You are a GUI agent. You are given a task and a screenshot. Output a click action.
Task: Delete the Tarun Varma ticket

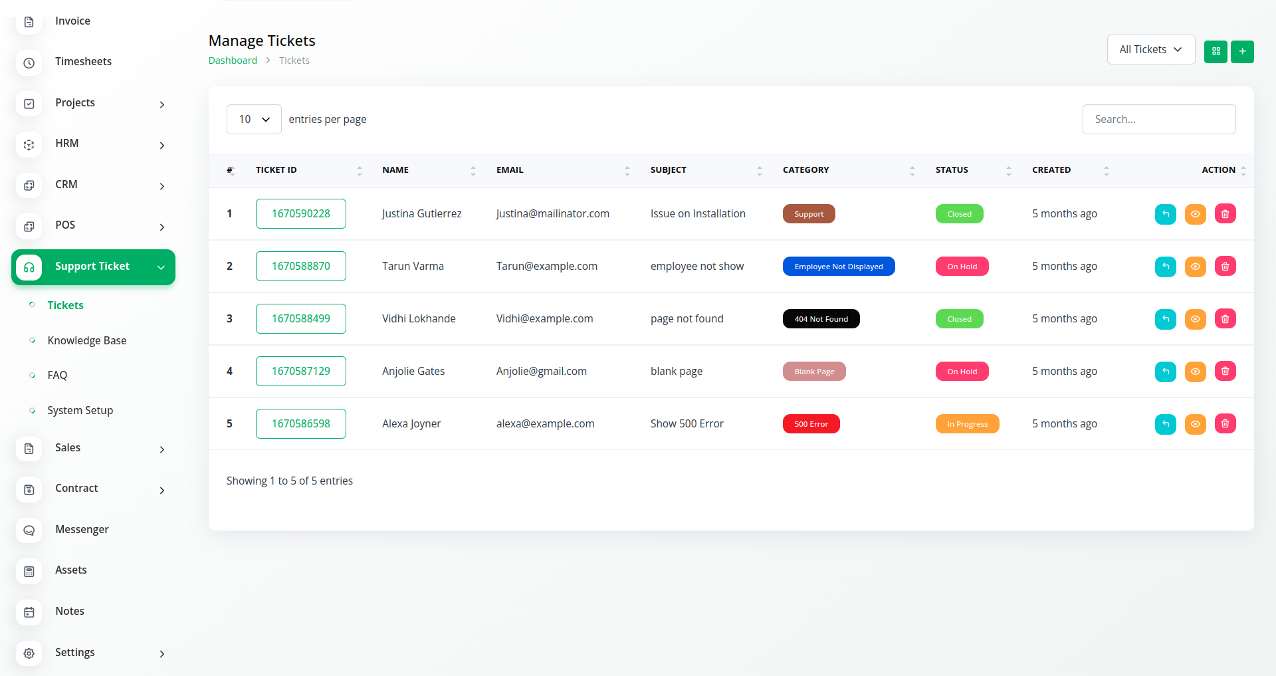click(x=1225, y=267)
